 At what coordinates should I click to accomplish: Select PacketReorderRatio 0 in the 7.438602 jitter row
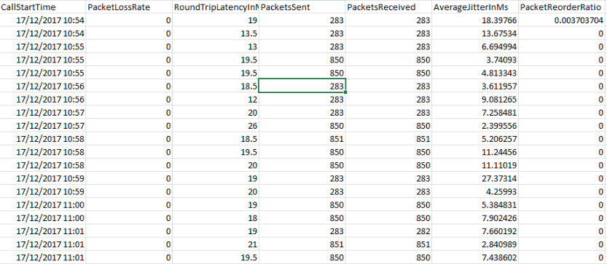click(563, 257)
